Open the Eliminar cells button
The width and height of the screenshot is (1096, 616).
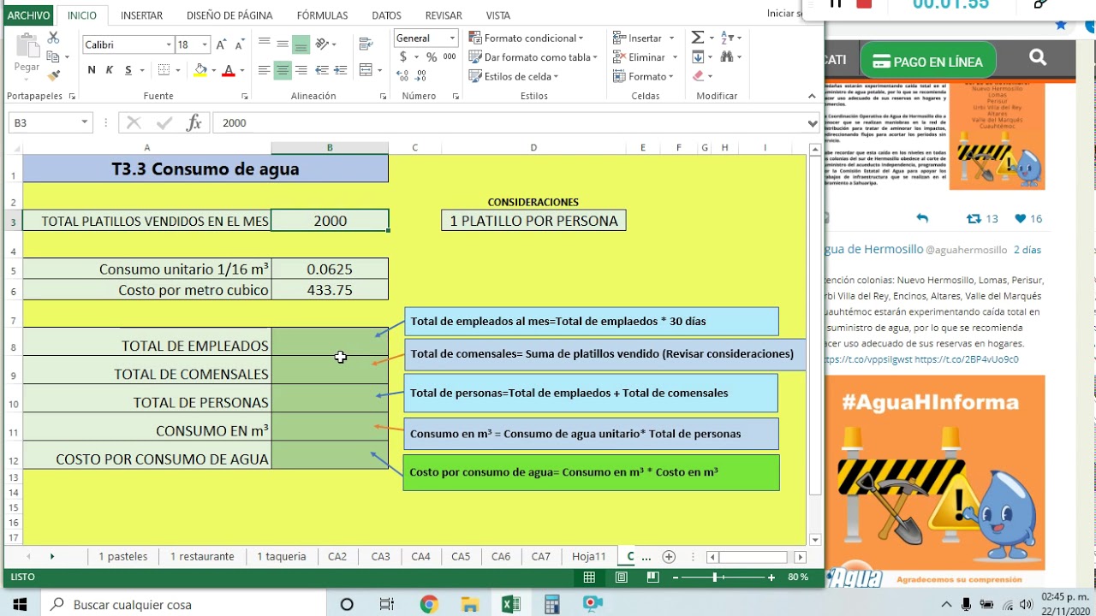[646, 57]
